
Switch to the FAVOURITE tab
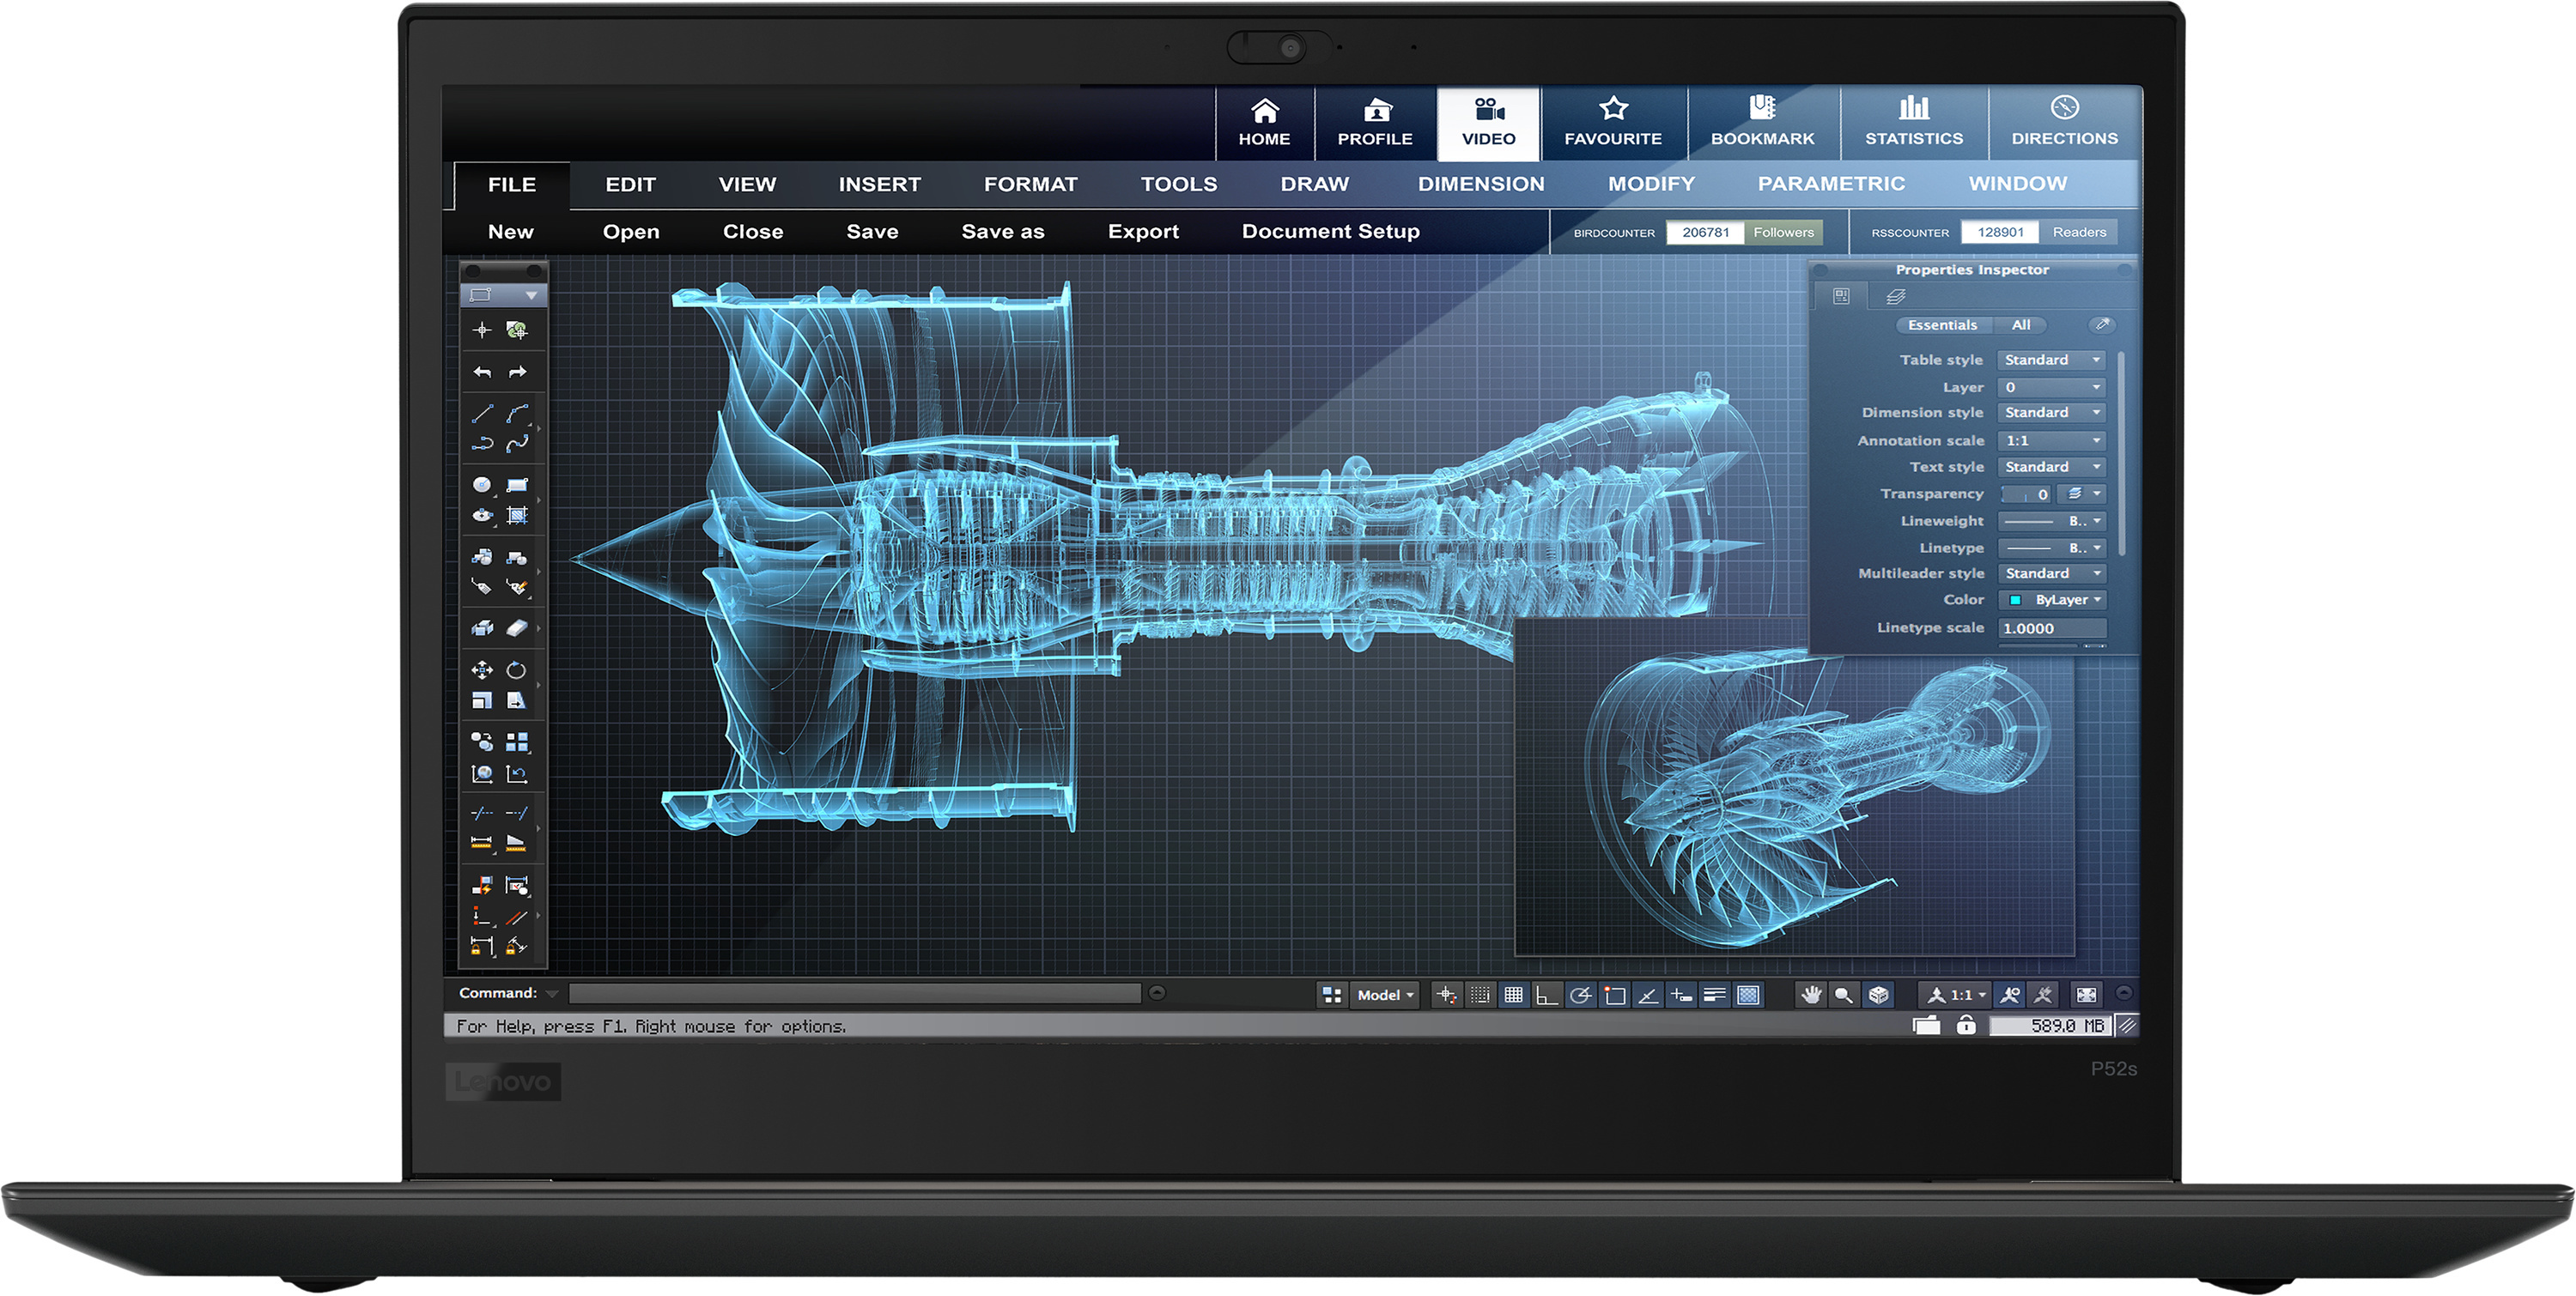click(x=1613, y=123)
